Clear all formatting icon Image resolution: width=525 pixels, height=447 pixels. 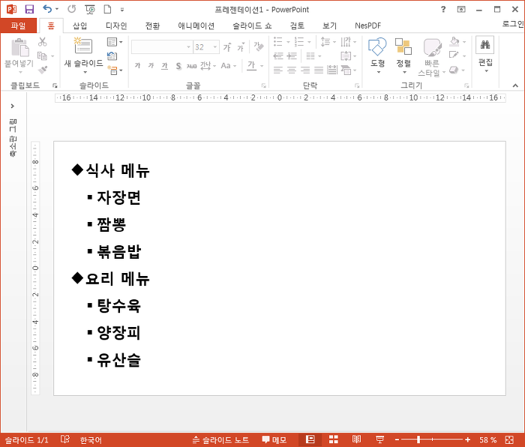258,46
